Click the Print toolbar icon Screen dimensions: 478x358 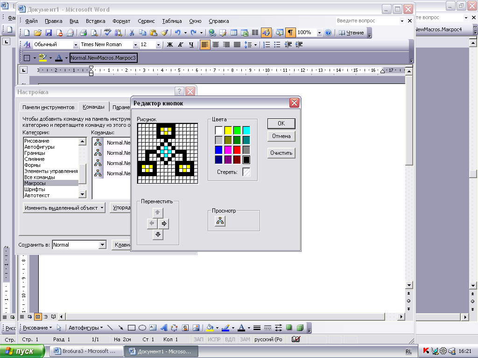(x=83, y=33)
